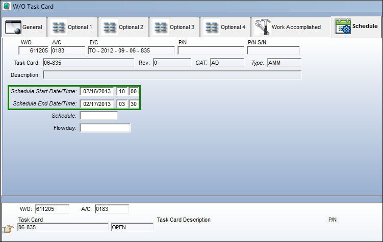Click the bottom A/C: field 0183

(x=112, y=209)
